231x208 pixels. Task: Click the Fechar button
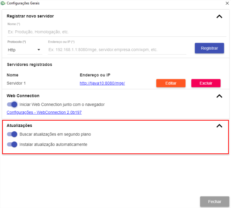tap(215, 202)
